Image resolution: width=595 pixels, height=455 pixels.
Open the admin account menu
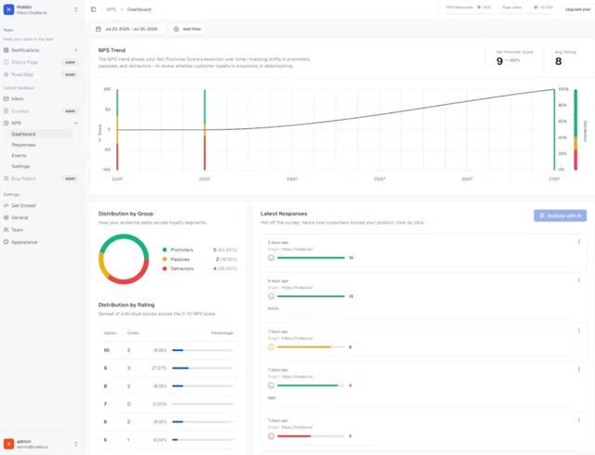click(41, 444)
